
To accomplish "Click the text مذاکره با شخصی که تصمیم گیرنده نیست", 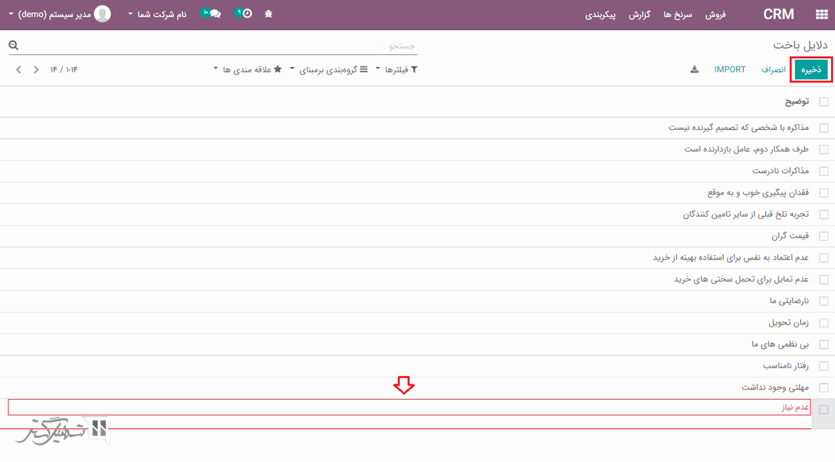I will click(738, 127).
